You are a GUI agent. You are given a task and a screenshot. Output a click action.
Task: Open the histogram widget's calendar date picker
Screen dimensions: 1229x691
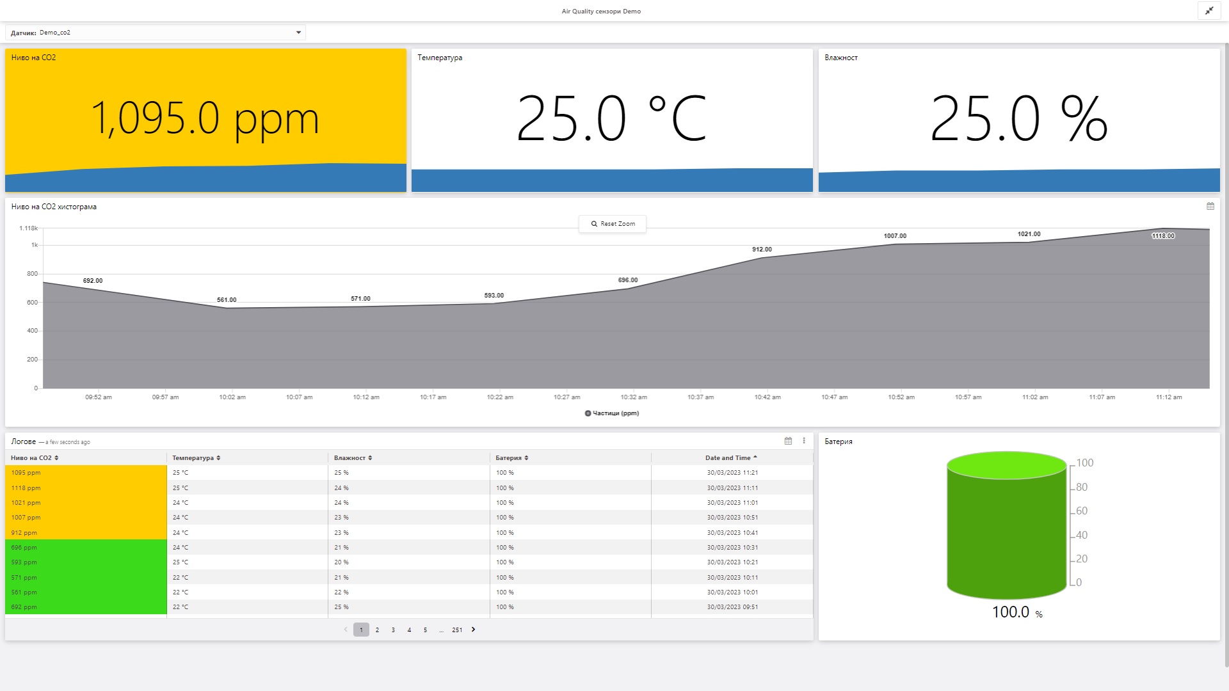pos(1210,206)
